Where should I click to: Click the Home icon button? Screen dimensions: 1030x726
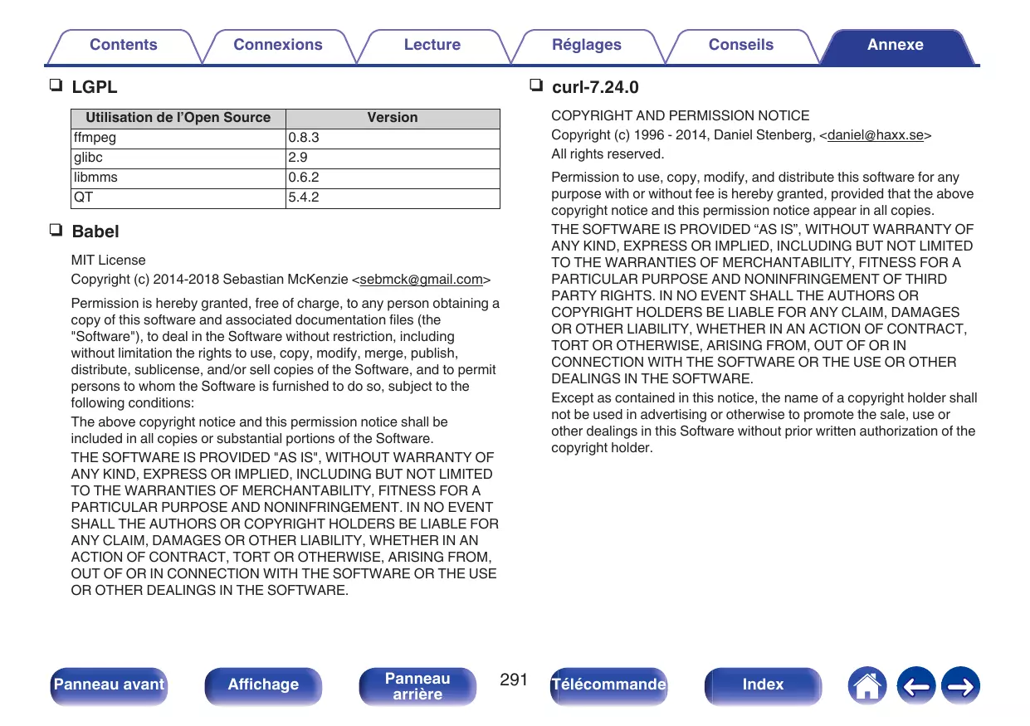point(867,685)
